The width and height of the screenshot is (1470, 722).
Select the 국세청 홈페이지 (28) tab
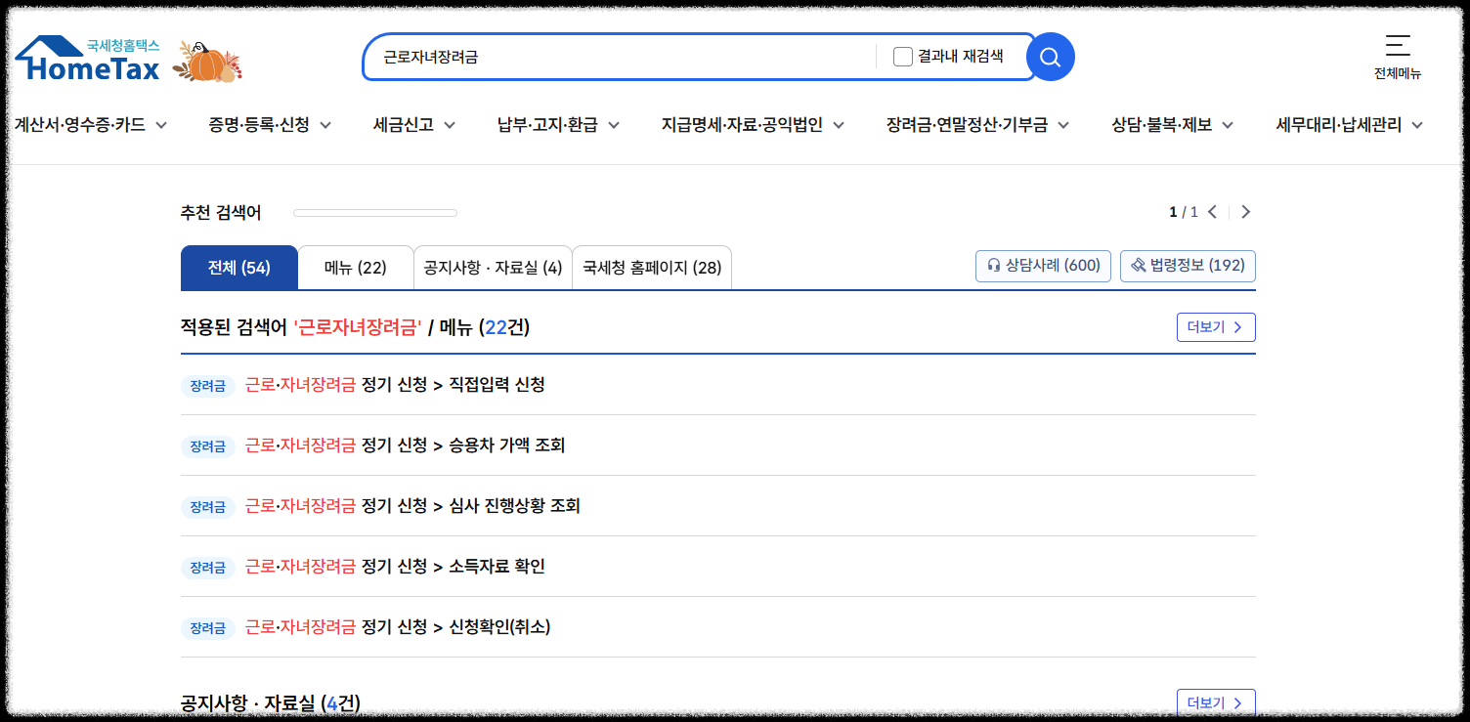(652, 267)
